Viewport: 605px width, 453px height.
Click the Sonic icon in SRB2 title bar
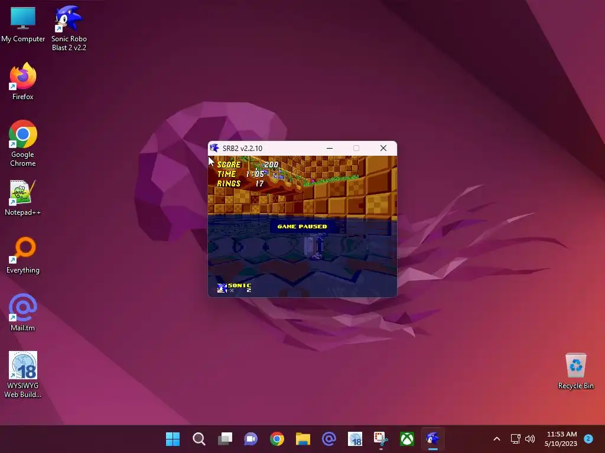click(214, 148)
